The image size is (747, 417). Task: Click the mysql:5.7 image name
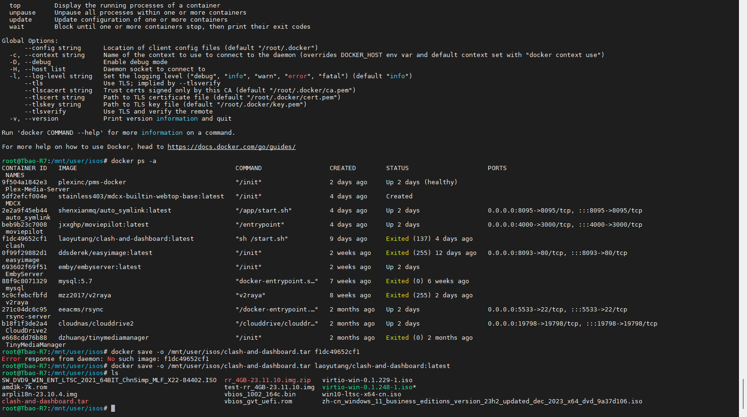[x=75, y=281]
